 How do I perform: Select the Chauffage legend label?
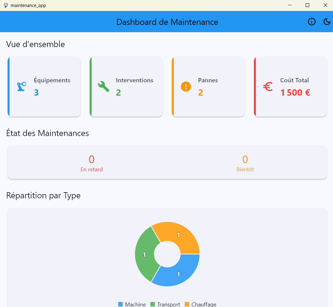[204, 305]
